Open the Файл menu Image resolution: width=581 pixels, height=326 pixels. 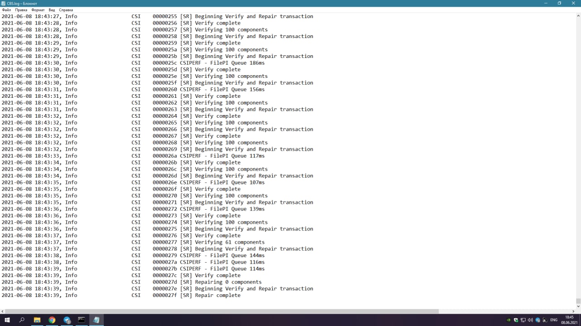click(6, 10)
